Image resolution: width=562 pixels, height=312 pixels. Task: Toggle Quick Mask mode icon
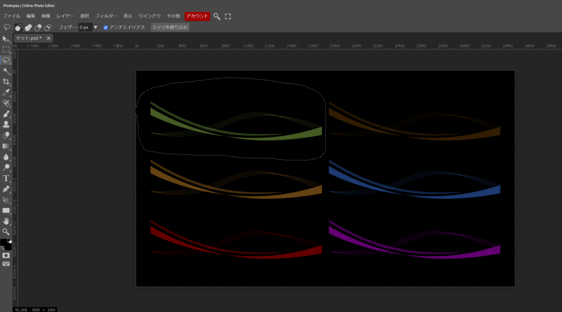(6, 255)
